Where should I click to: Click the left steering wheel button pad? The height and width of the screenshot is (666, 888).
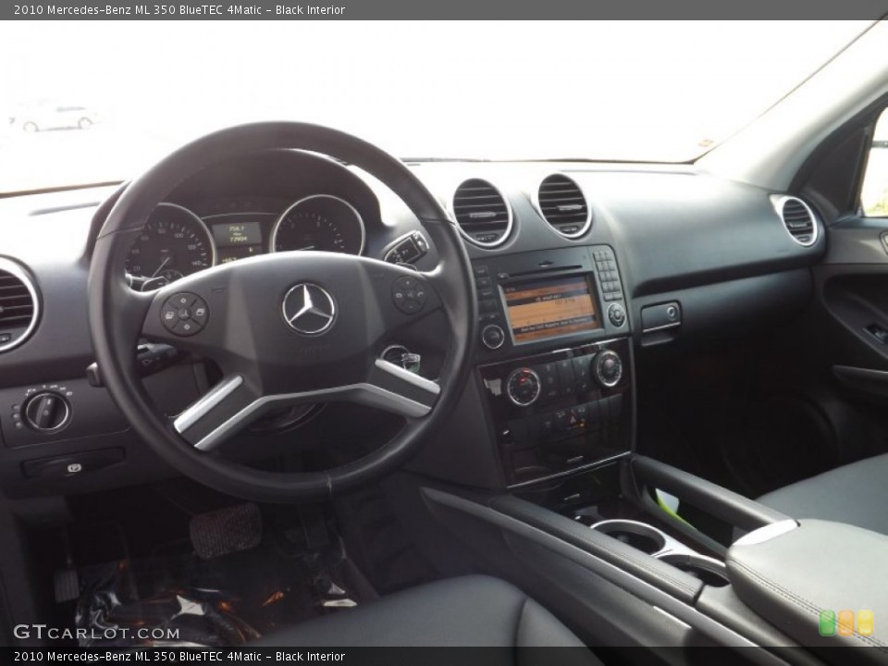[x=185, y=314]
